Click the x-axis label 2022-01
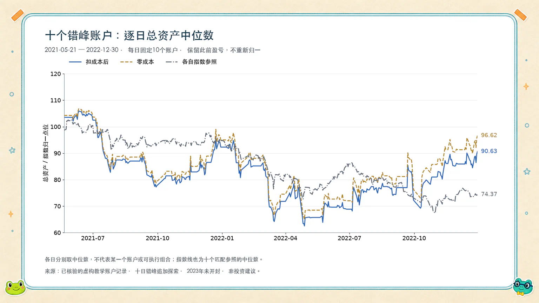The width and height of the screenshot is (539, 303). coord(222,238)
